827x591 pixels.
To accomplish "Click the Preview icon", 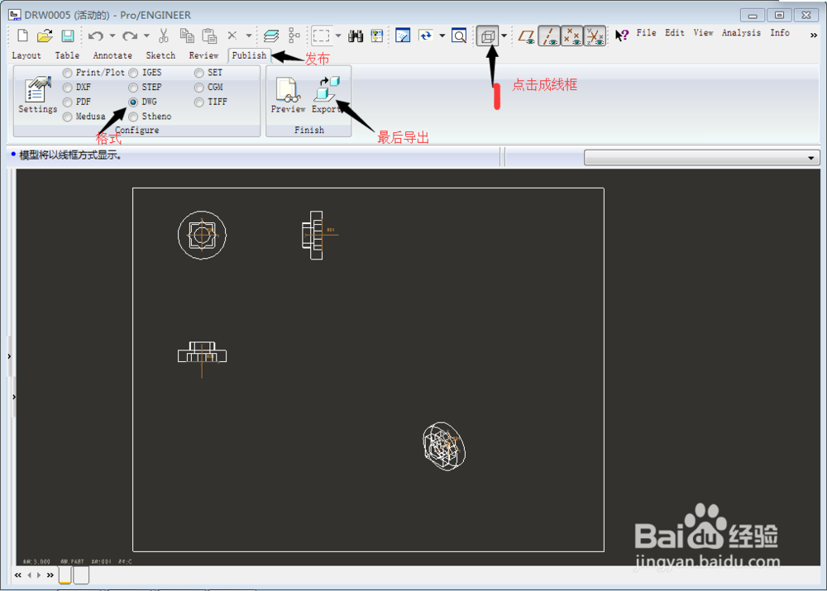I will click(x=288, y=95).
